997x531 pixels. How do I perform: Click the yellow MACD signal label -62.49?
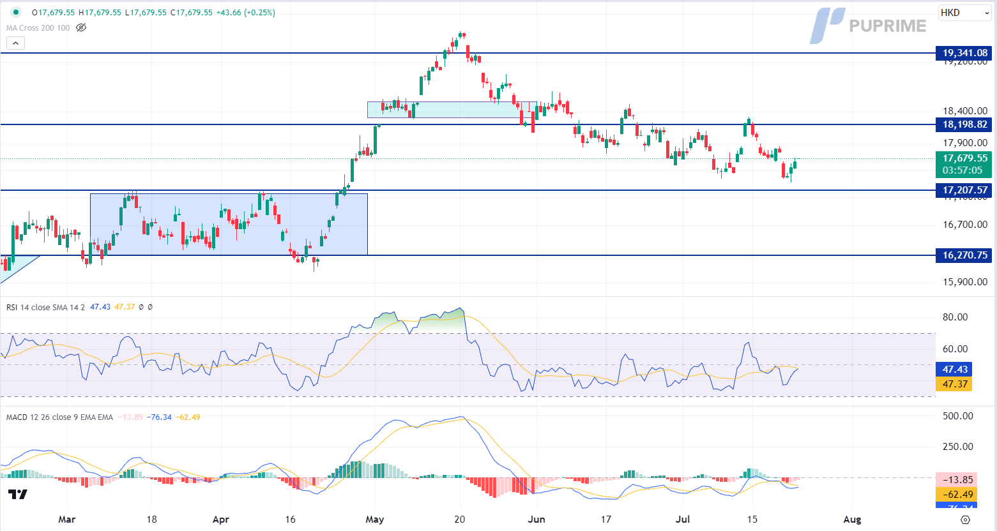[957, 495]
